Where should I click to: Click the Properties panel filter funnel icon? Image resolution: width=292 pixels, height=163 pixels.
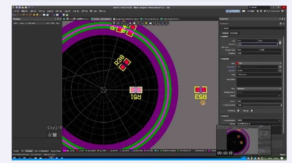[x=281, y=24]
